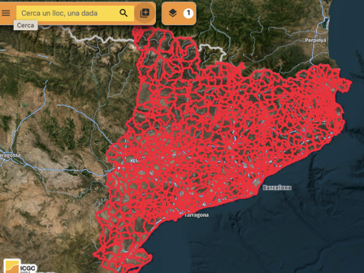Open the hamburger main menu
Viewport: 364px width, 273px height.
point(6,13)
